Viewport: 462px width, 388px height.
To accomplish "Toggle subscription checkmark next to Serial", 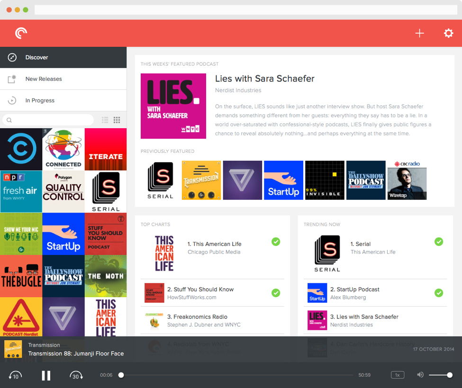I will click(x=439, y=242).
